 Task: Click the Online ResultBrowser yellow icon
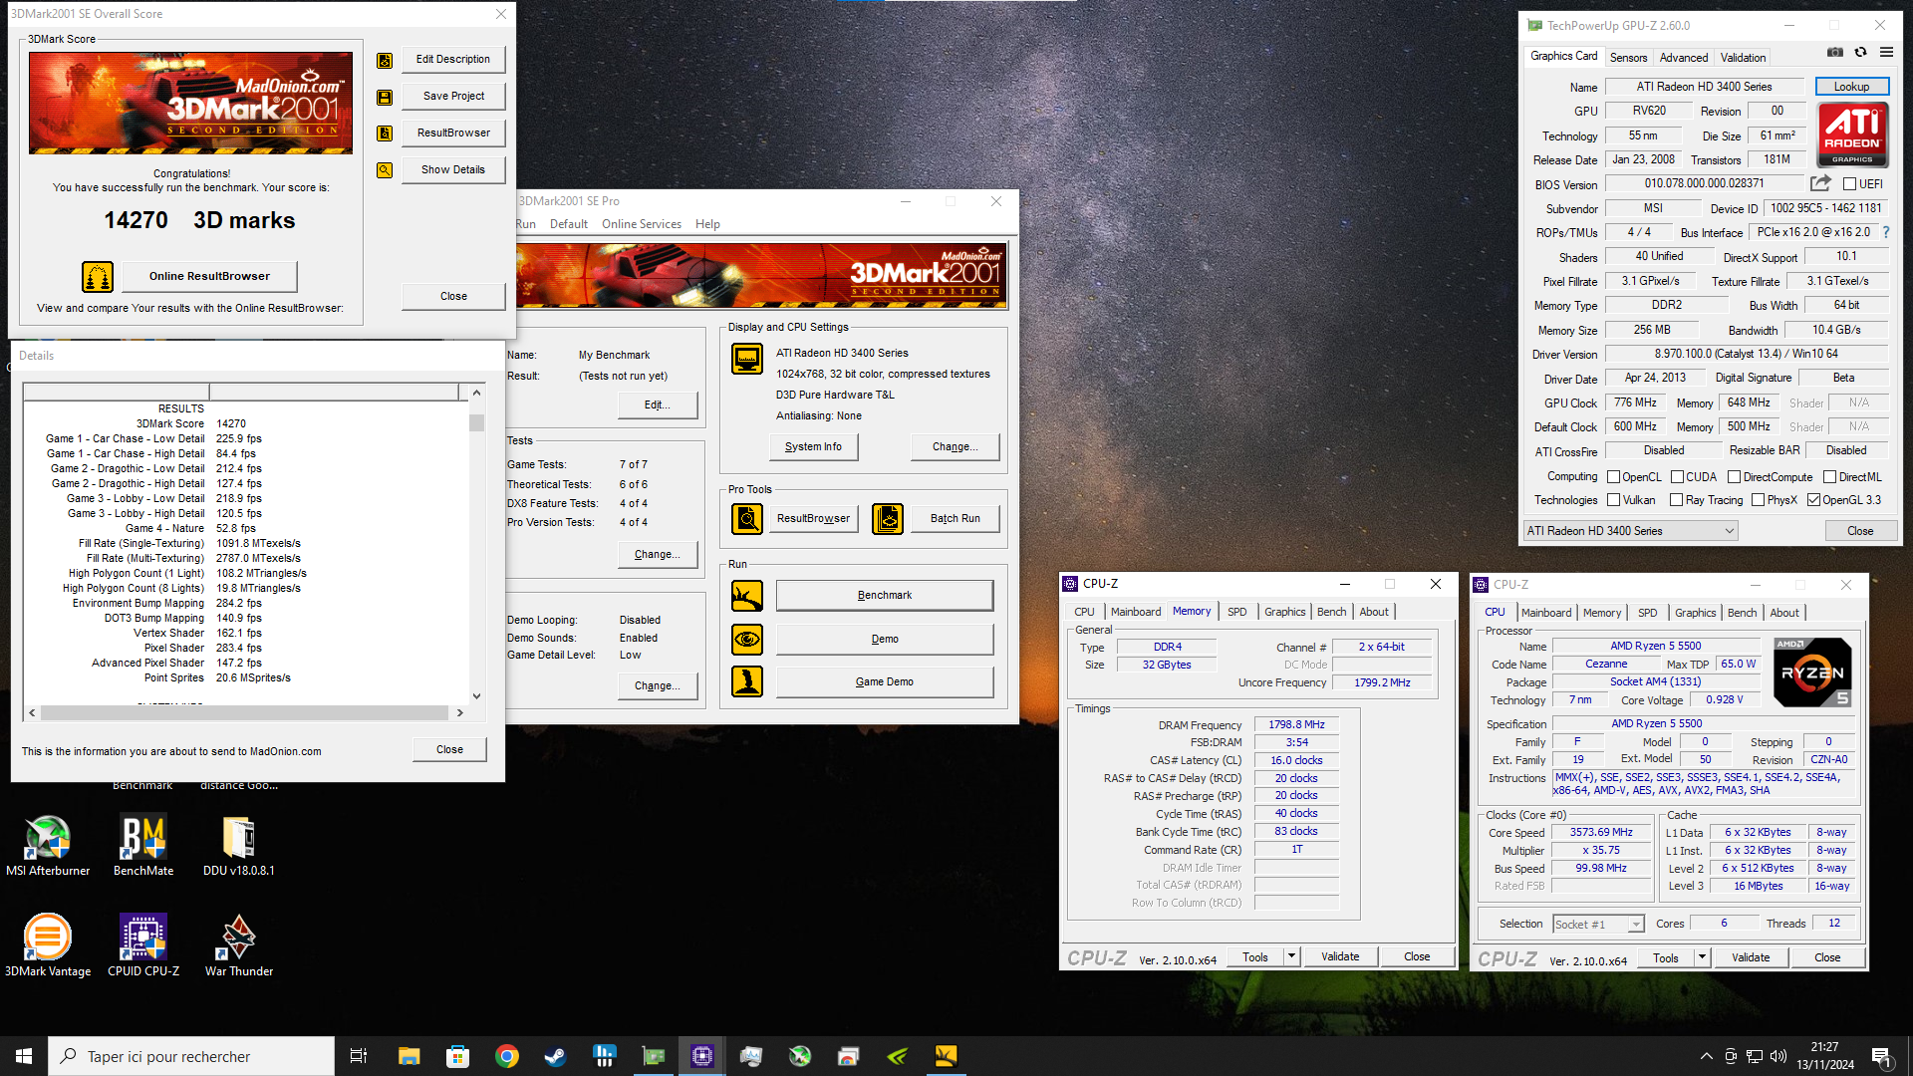(98, 276)
